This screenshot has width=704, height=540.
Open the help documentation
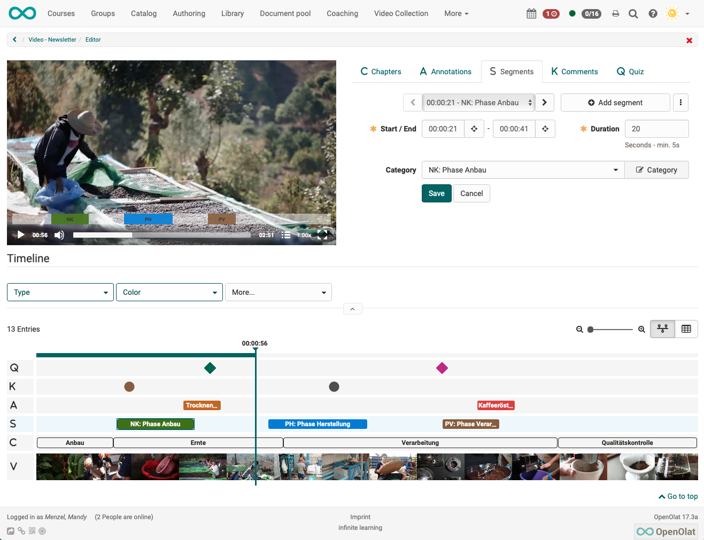(653, 13)
